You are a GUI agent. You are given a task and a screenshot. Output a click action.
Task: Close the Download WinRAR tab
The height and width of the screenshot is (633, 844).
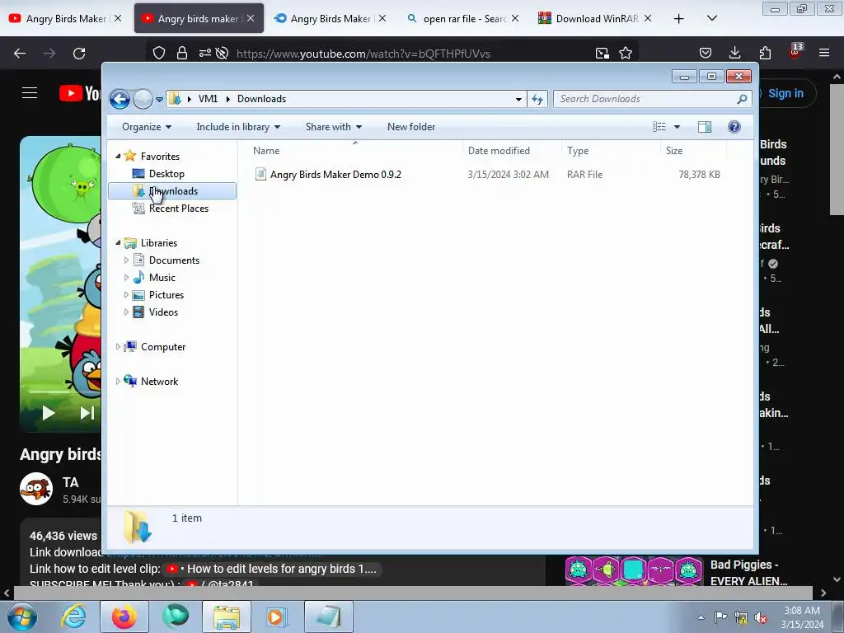coord(648,18)
